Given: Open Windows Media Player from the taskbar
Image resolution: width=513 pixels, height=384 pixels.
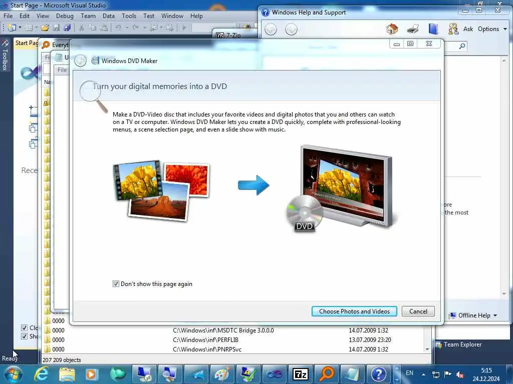Looking at the screenshot, I should (92, 374).
